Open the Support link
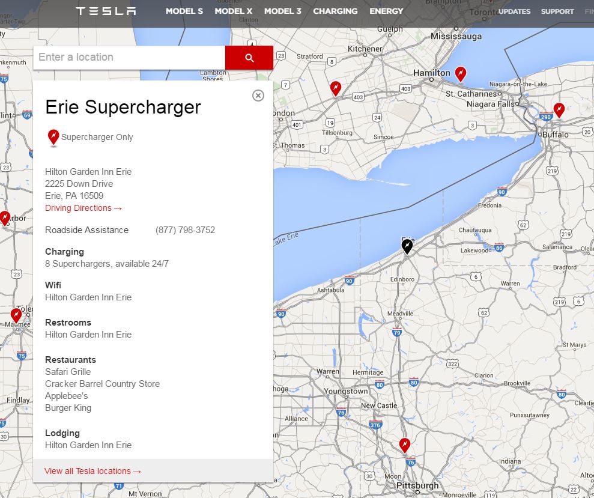 coord(557,11)
